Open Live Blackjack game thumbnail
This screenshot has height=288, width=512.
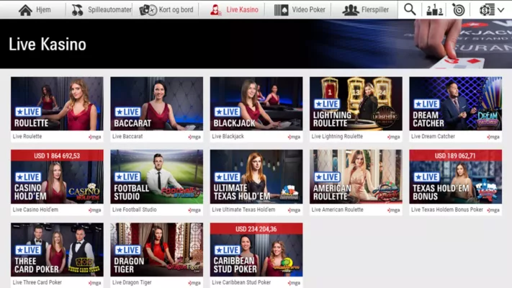pos(256,104)
